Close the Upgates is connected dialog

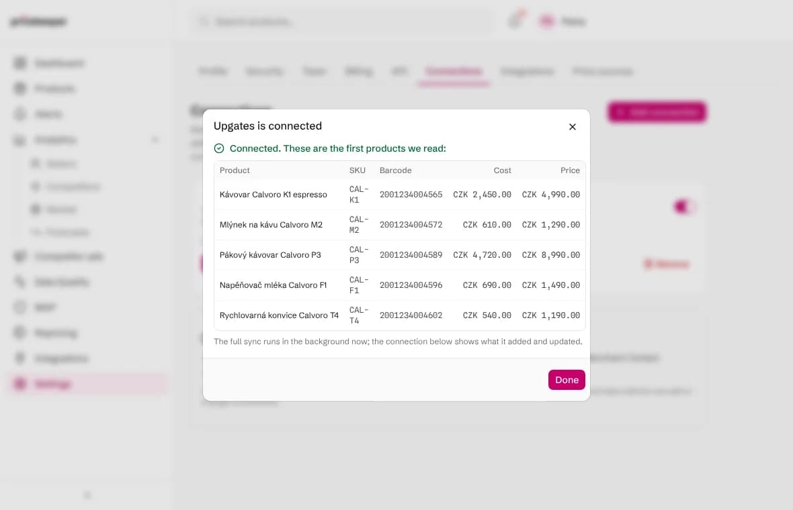pyautogui.click(x=572, y=127)
